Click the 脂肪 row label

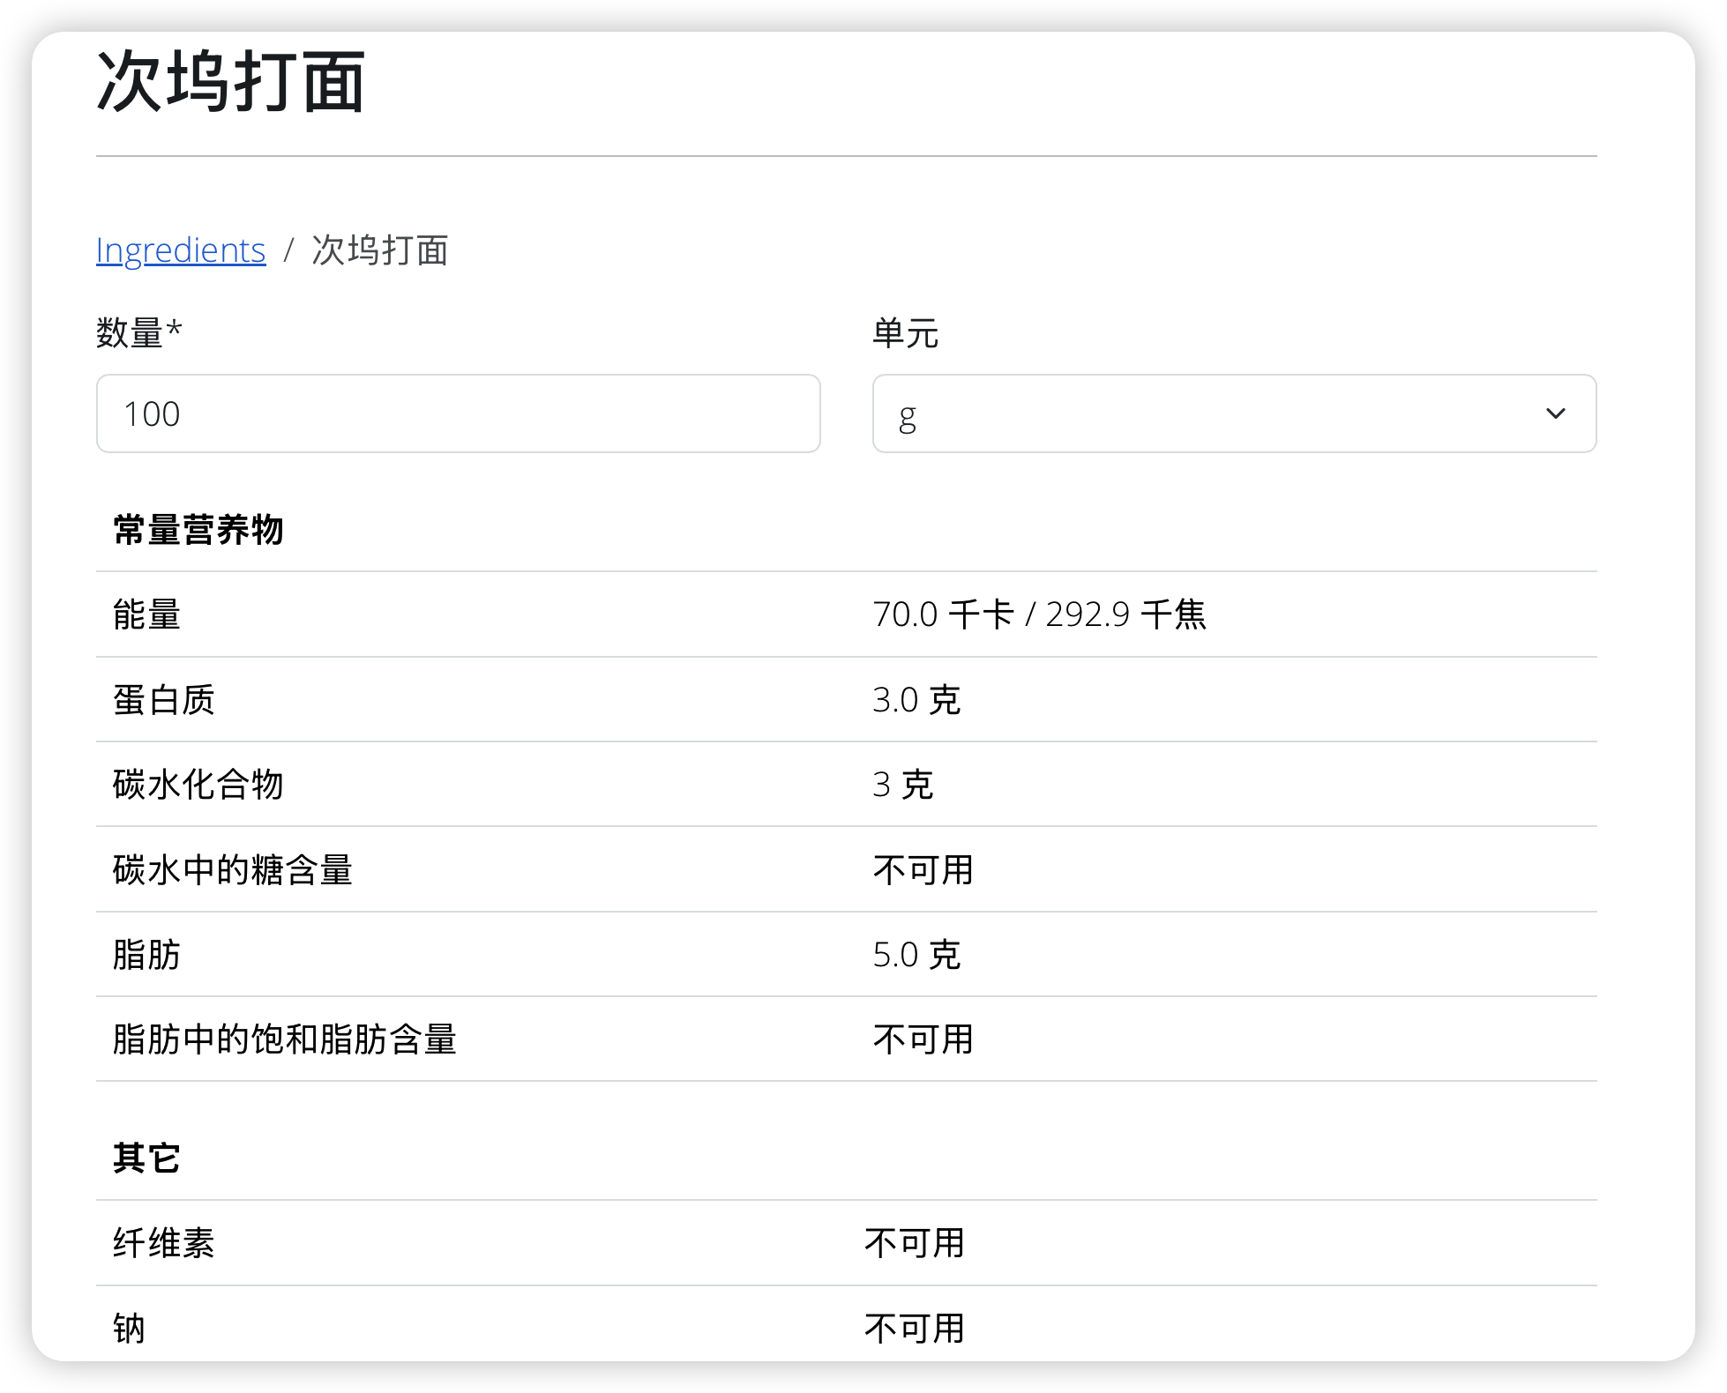click(x=146, y=955)
